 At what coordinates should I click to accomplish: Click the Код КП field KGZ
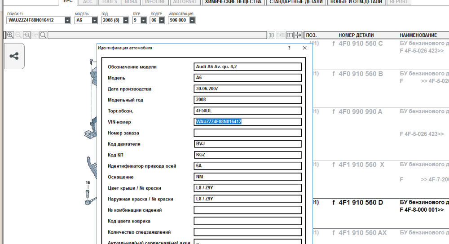coord(248,155)
